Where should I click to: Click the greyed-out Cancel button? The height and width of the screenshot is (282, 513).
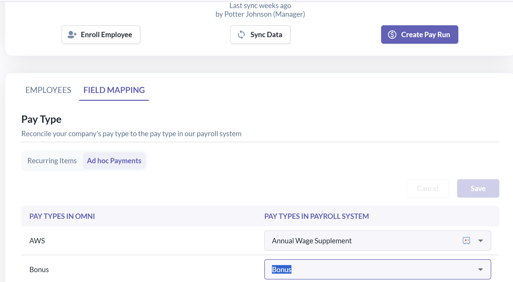(x=427, y=189)
